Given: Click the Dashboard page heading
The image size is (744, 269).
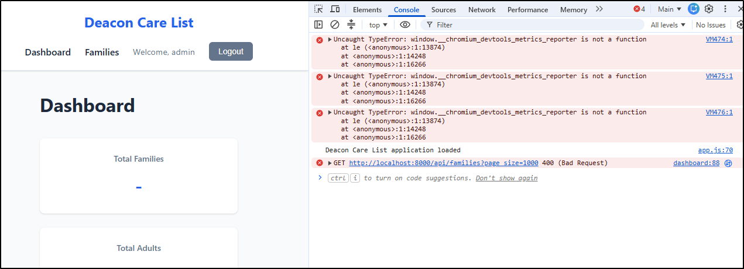Looking at the screenshot, I should click(87, 106).
